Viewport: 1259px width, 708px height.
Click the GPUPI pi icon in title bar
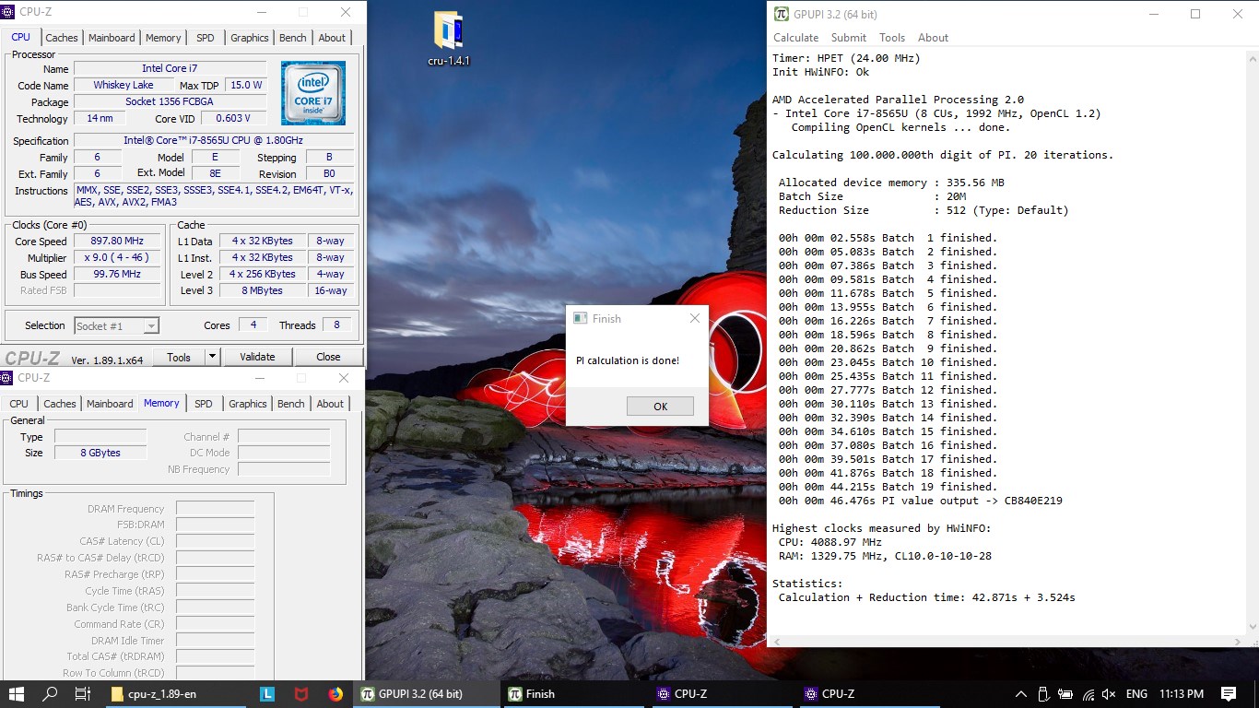pos(782,14)
